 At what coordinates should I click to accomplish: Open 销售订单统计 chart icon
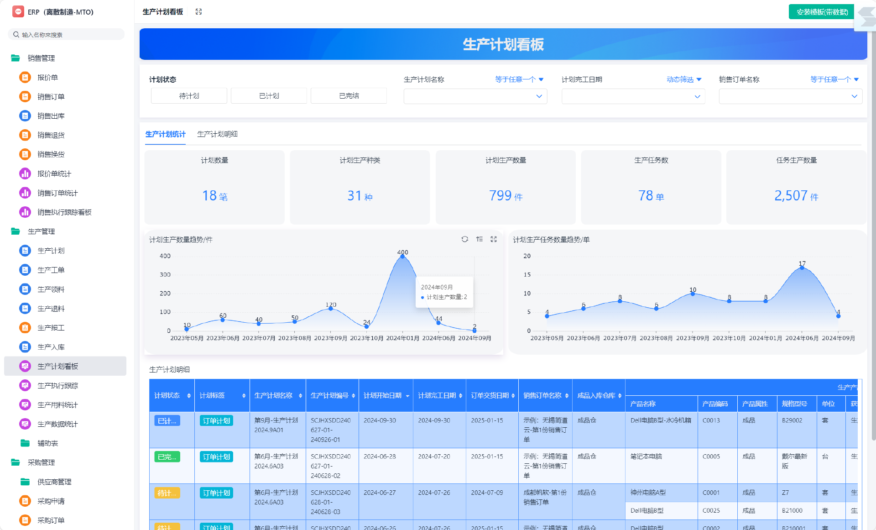[25, 193]
